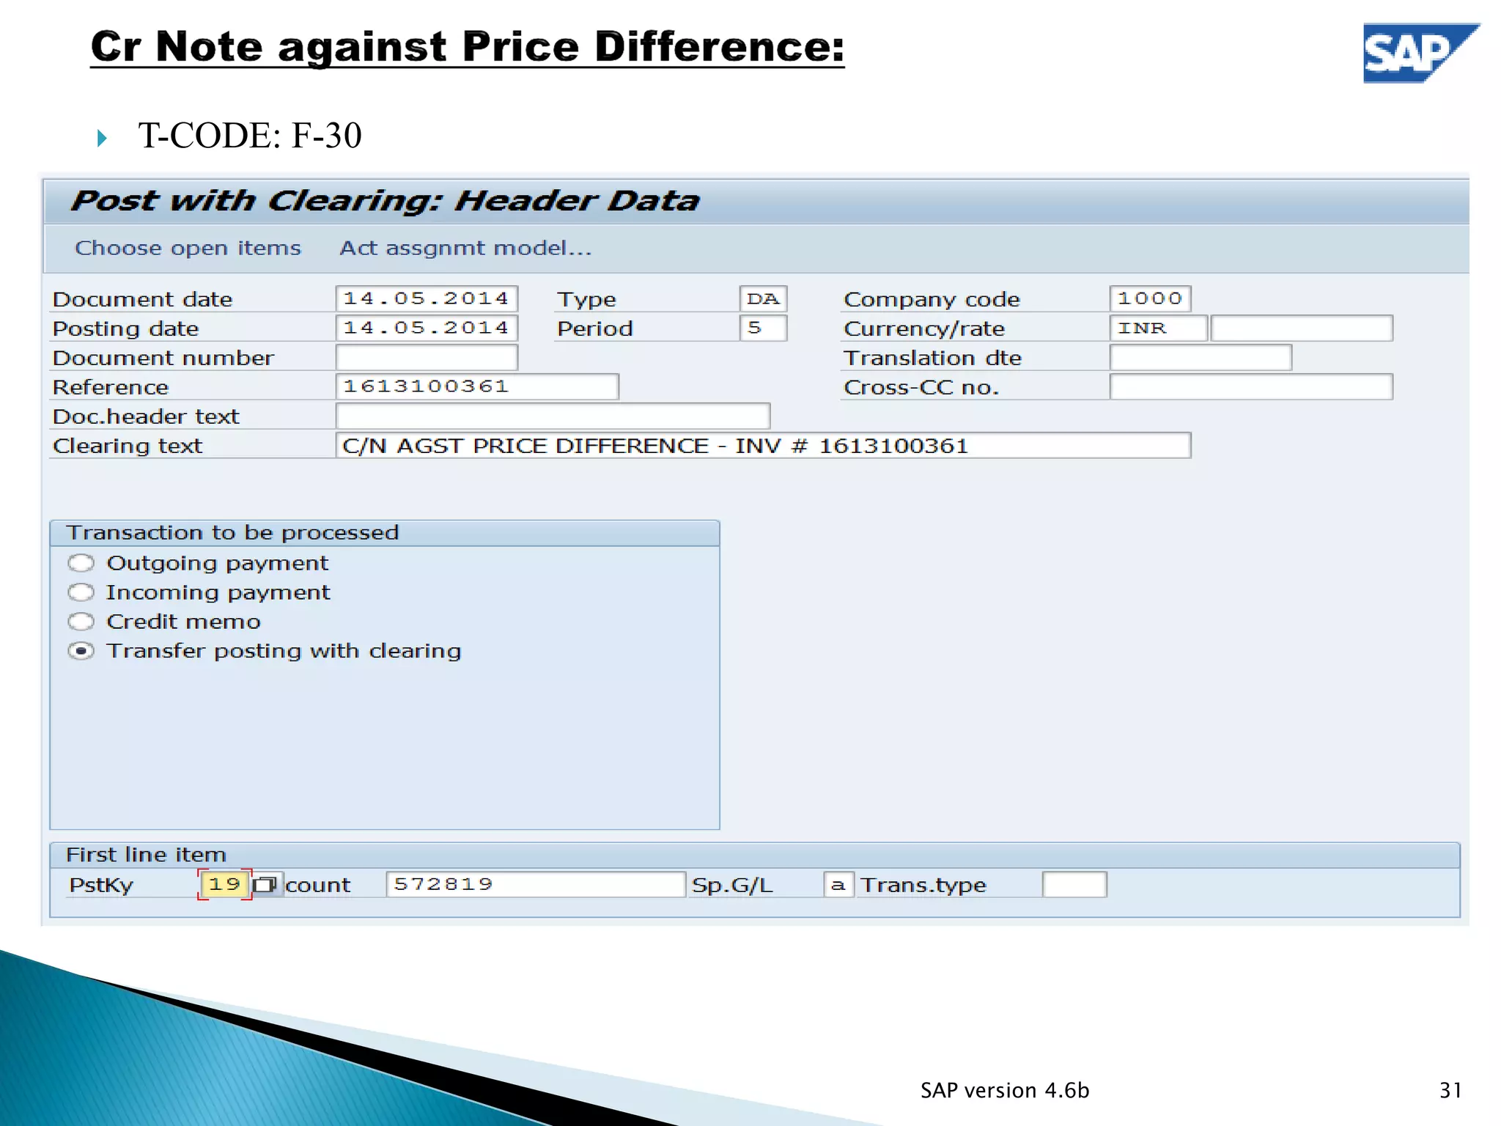The height and width of the screenshot is (1126, 1501).
Task: Click the Sp.G/L indicator field
Action: (x=838, y=885)
